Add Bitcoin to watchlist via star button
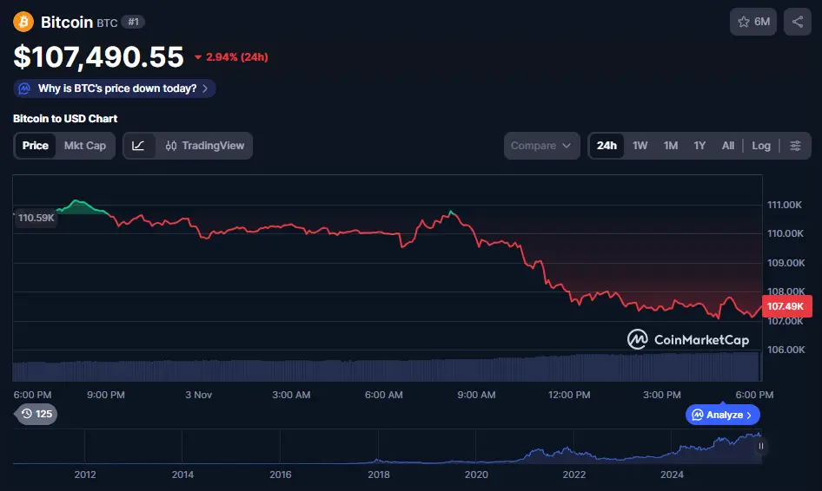This screenshot has width=822, height=491. pyautogui.click(x=752, y=22)
